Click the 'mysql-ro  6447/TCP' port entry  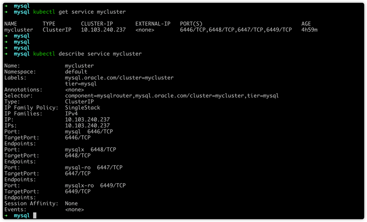94,168
